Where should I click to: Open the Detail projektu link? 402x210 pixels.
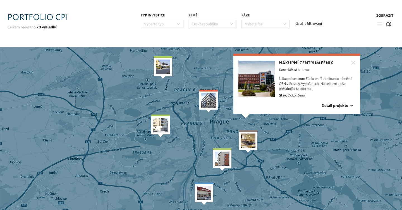337,106
